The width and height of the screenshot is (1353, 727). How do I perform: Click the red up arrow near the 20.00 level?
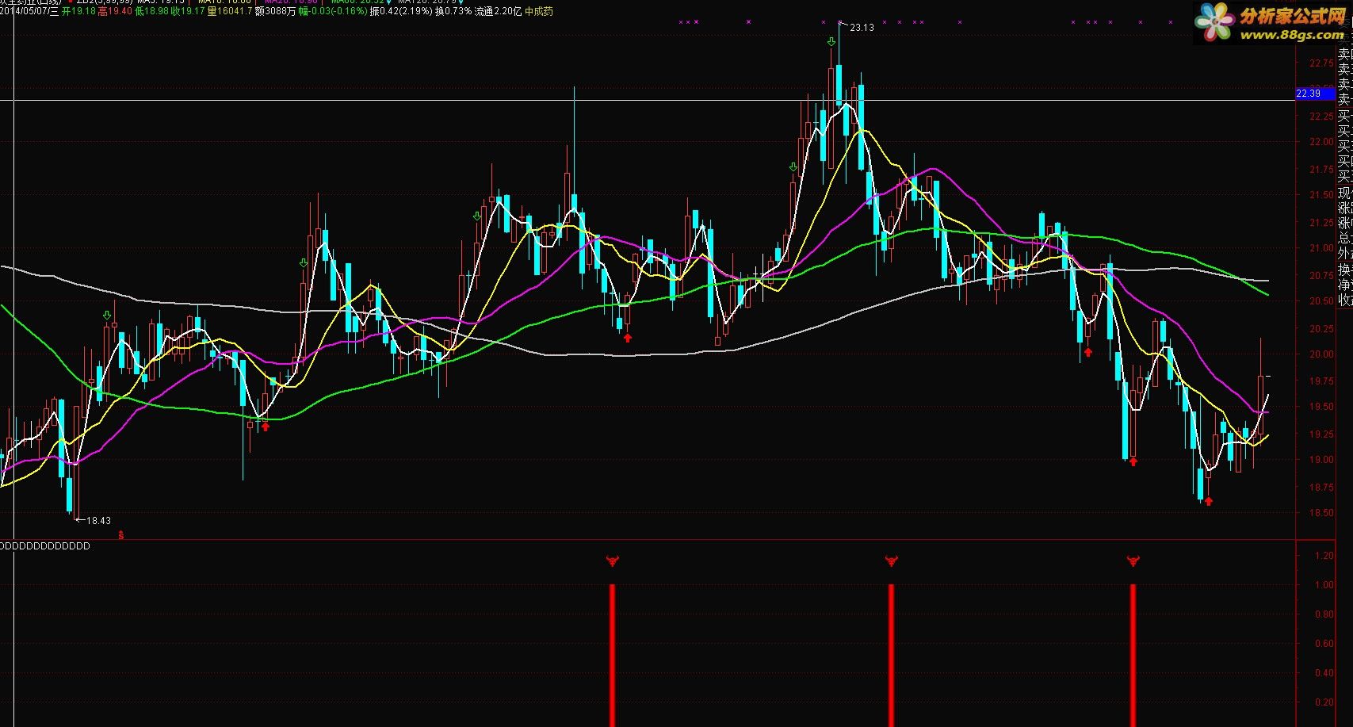[1088, 352]
